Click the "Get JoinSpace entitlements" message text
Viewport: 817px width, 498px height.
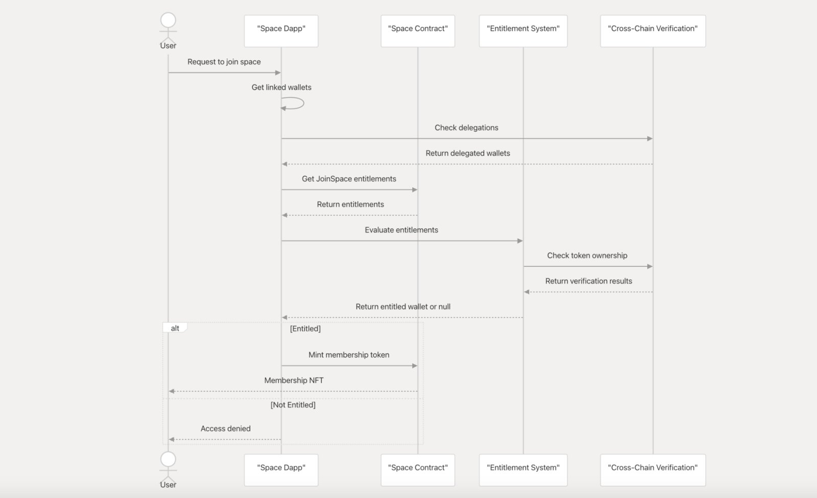point(349,179)
